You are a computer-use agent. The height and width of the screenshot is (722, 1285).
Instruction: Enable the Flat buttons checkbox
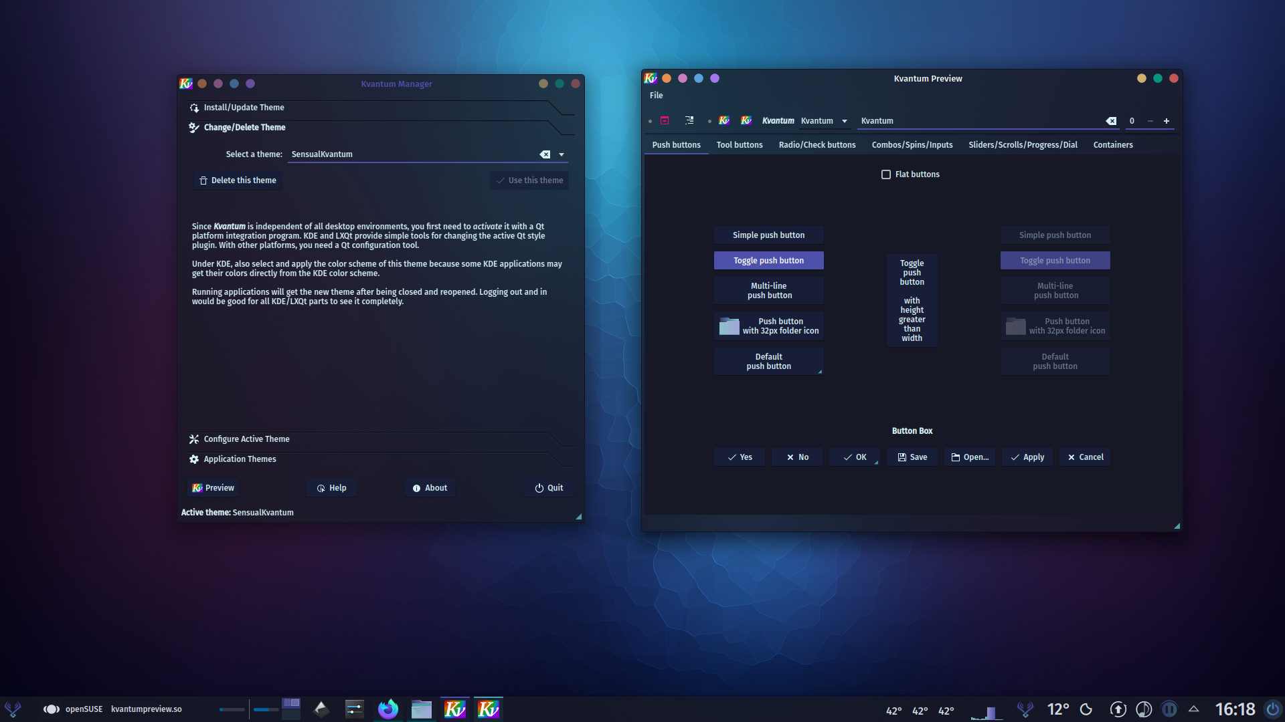coord(886,174)
